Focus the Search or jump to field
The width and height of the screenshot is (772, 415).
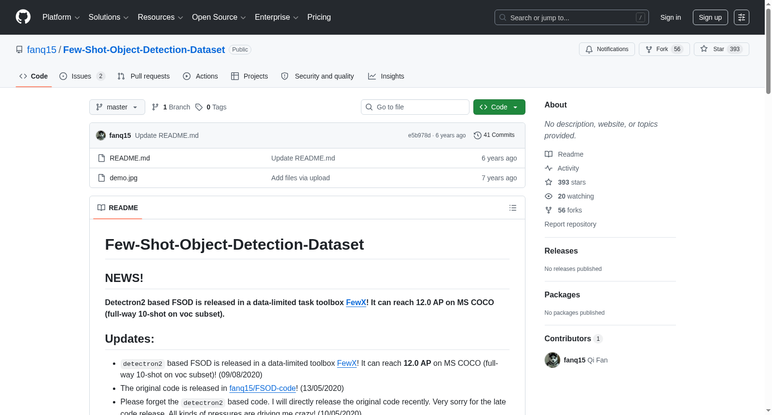(572, 17)
